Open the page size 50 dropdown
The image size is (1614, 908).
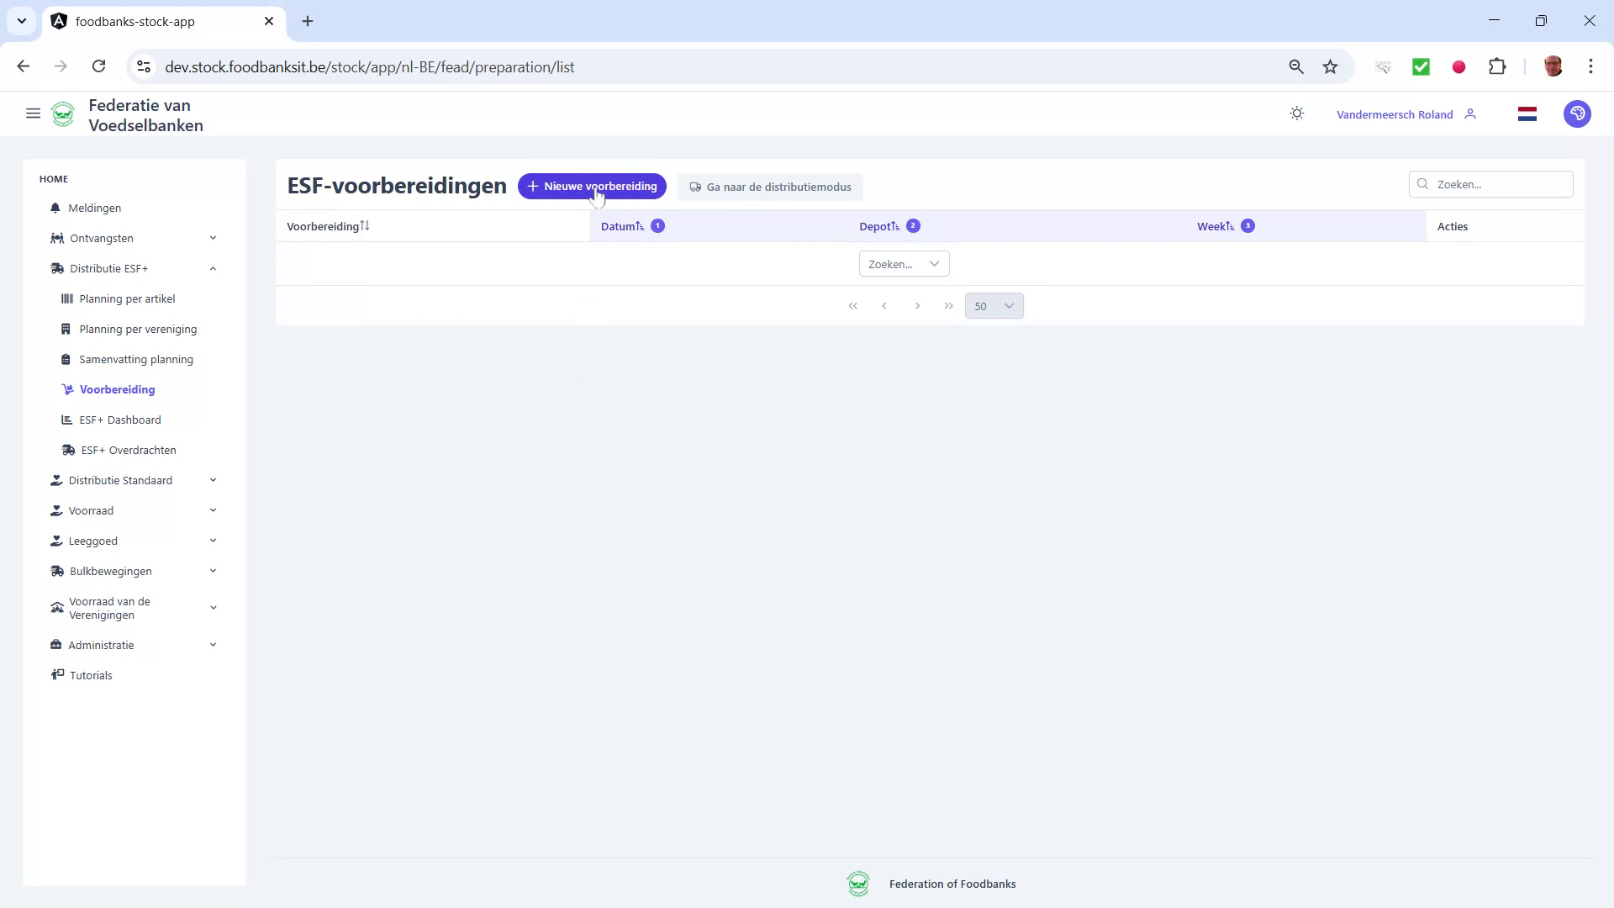click(994, 305)
